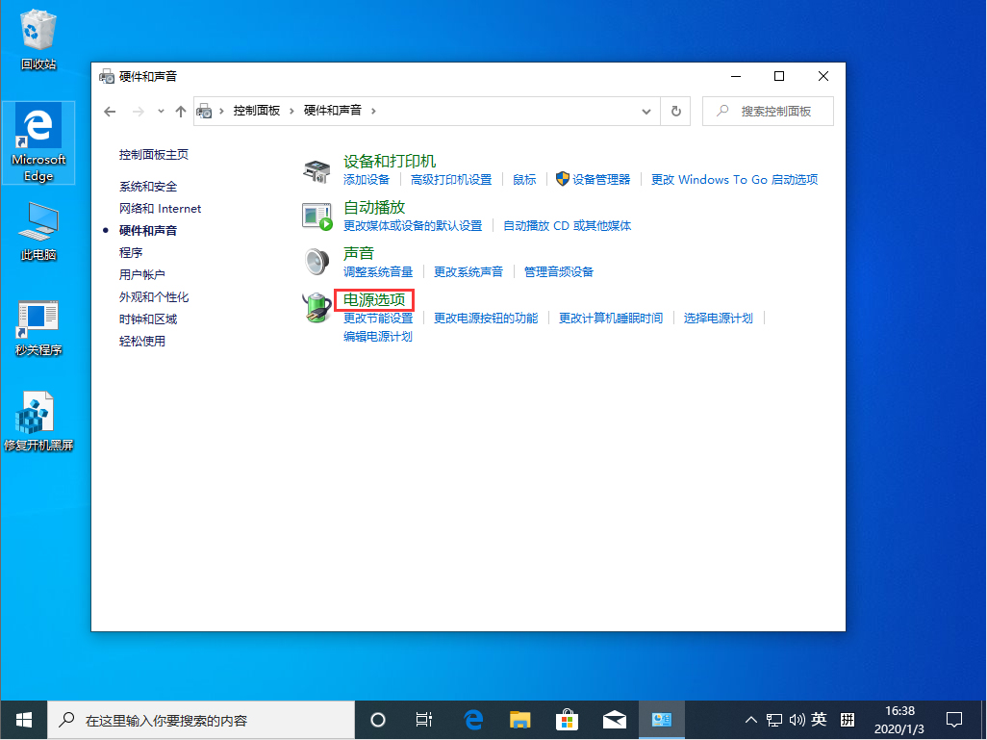This screenshot has height=740, width=987.
Task: Open the taskbar volume control
Action: (797, 720)
